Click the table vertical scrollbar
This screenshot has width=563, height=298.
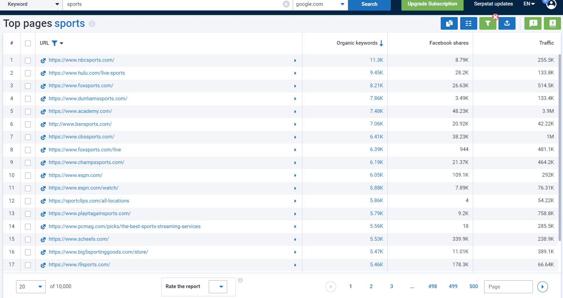click(560, 147)
